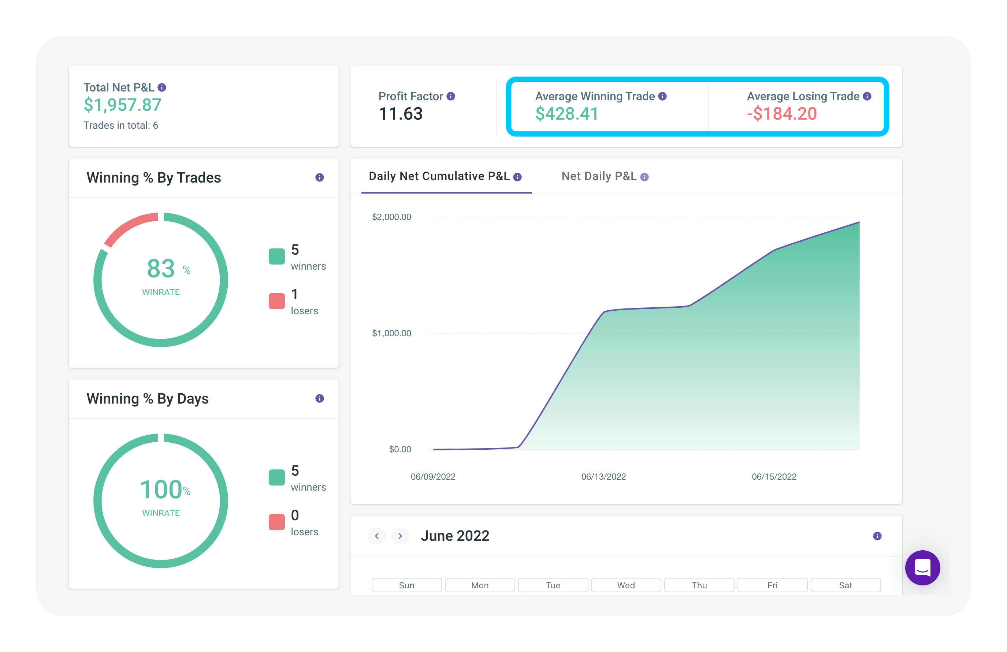Click the Average Losing Trade info icon
Screen dimensions: 1007x652
point(867,96)
